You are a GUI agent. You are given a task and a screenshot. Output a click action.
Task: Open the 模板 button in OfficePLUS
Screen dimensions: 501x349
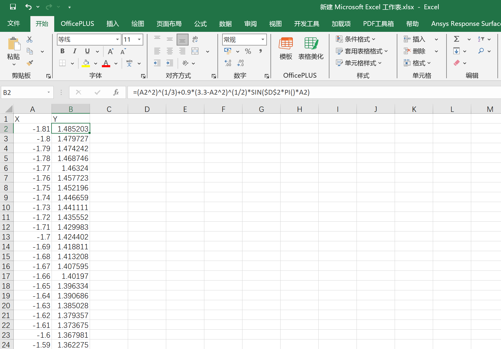[x=286, y=48]
